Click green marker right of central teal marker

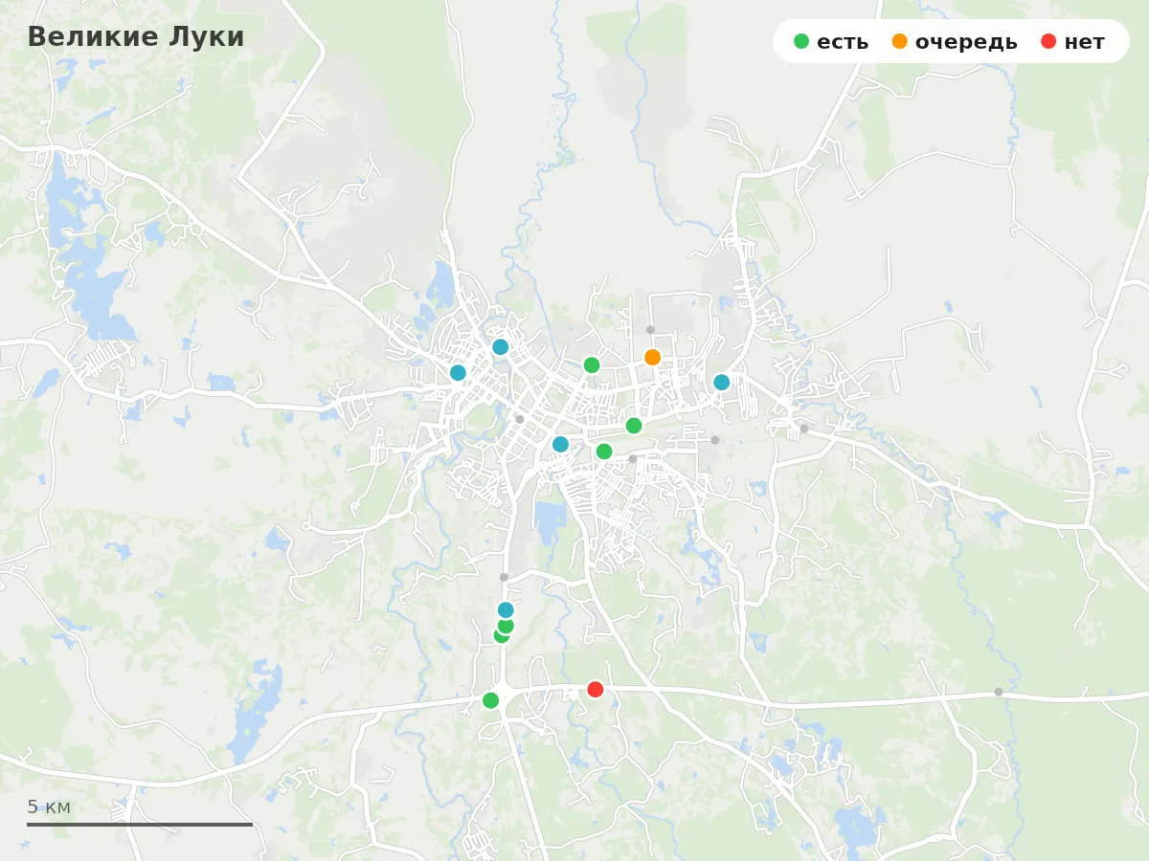pyautogui.click(x=603, y=451)
